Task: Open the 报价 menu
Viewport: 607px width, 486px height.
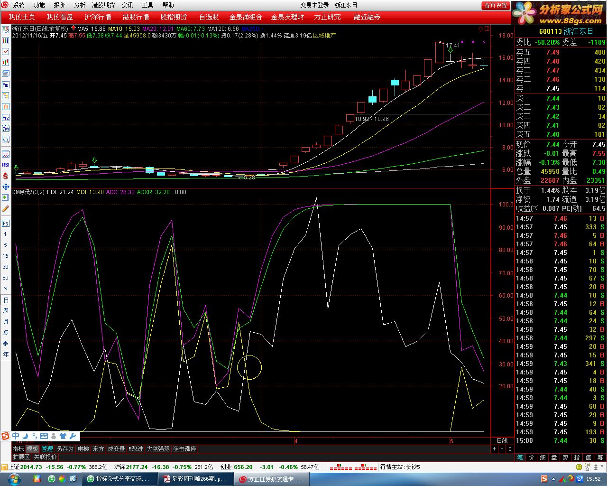Action: pos(60,5)
